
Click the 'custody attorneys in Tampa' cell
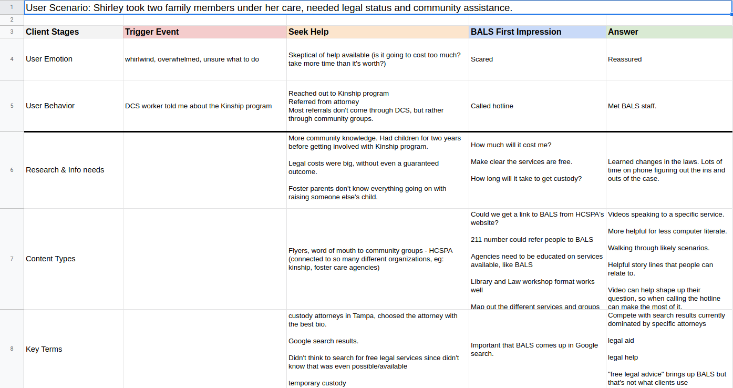[x=378, y=349]
